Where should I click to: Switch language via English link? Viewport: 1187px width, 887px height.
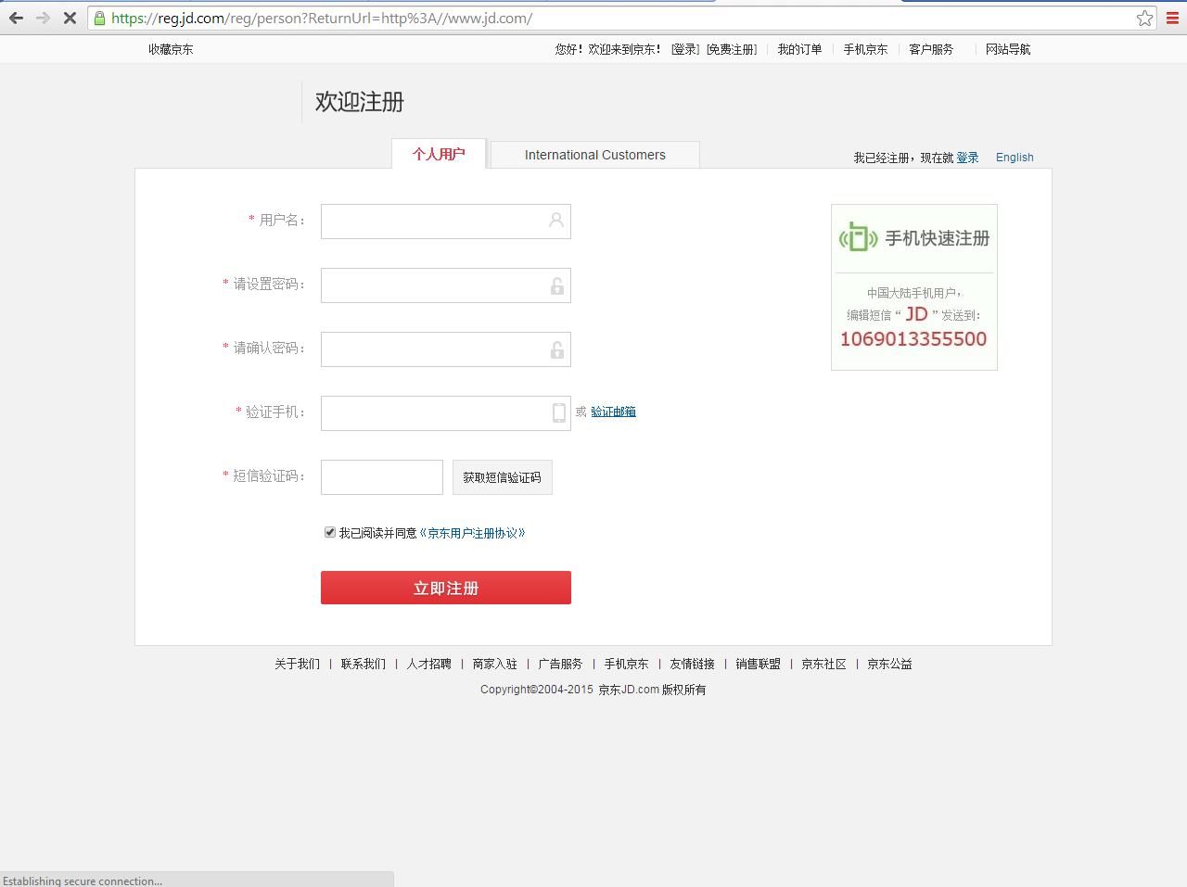coord(1015,158)
